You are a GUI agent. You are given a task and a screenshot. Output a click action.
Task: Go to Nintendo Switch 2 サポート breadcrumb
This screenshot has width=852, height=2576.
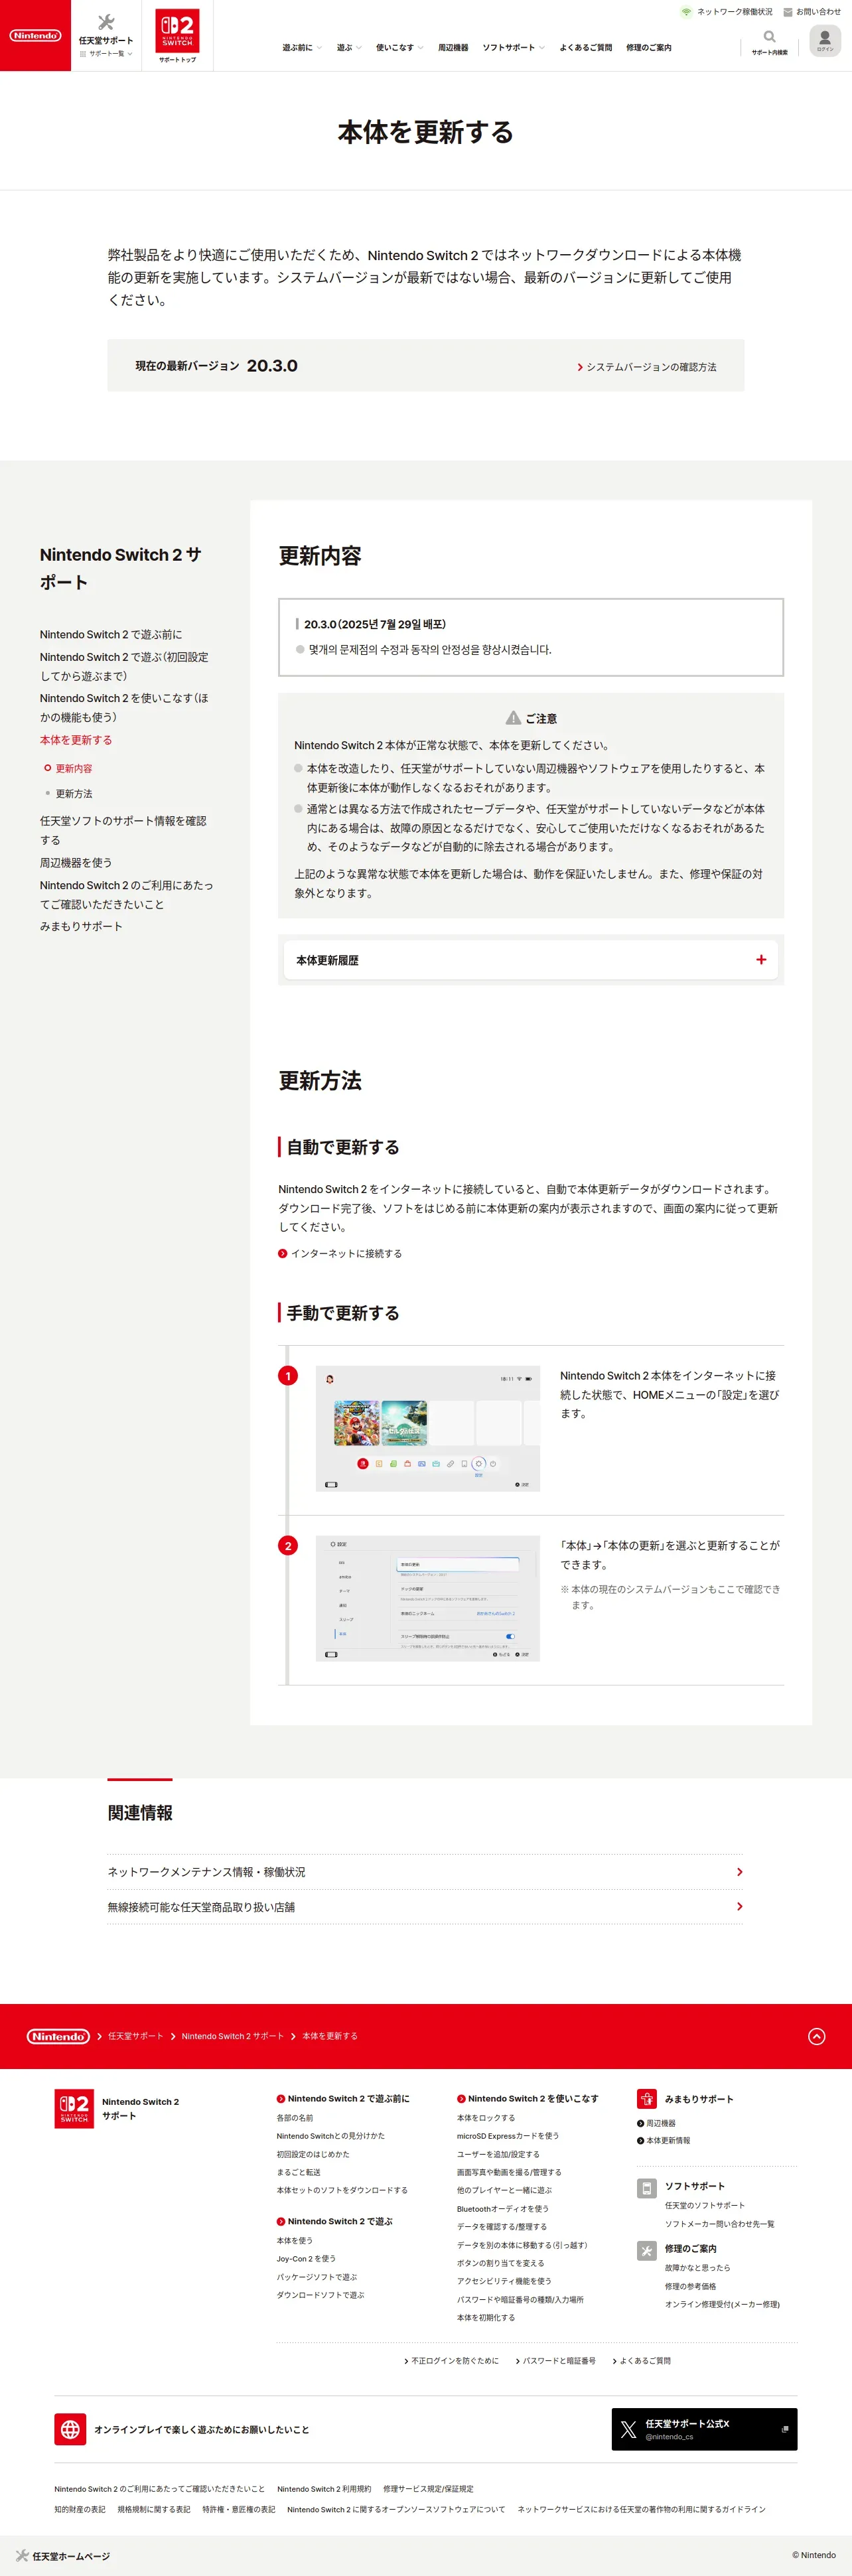coord(232,2036)
